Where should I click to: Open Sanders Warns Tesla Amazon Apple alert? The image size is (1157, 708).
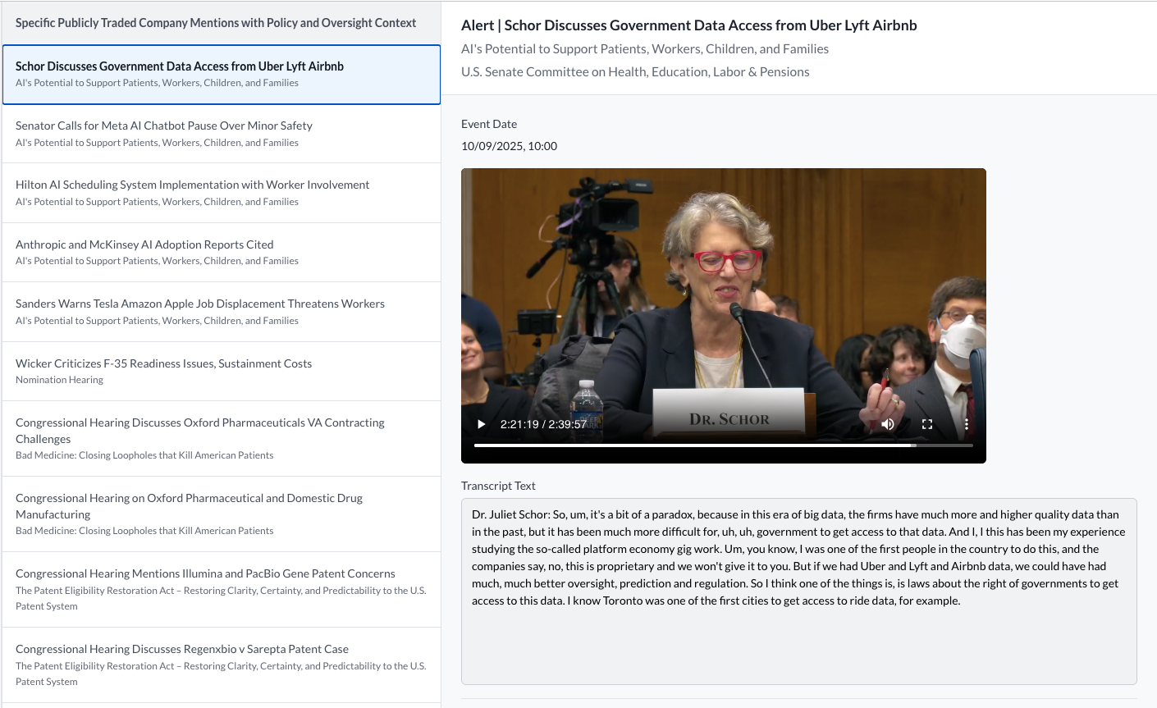pos(222,312)
